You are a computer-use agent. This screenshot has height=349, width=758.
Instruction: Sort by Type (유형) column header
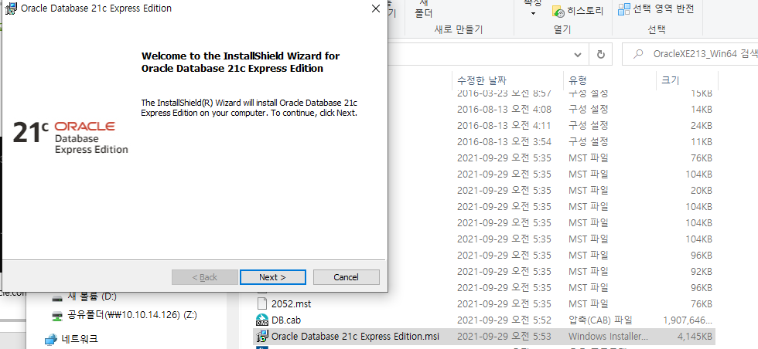pyautogui.click(x=578, y=80)
